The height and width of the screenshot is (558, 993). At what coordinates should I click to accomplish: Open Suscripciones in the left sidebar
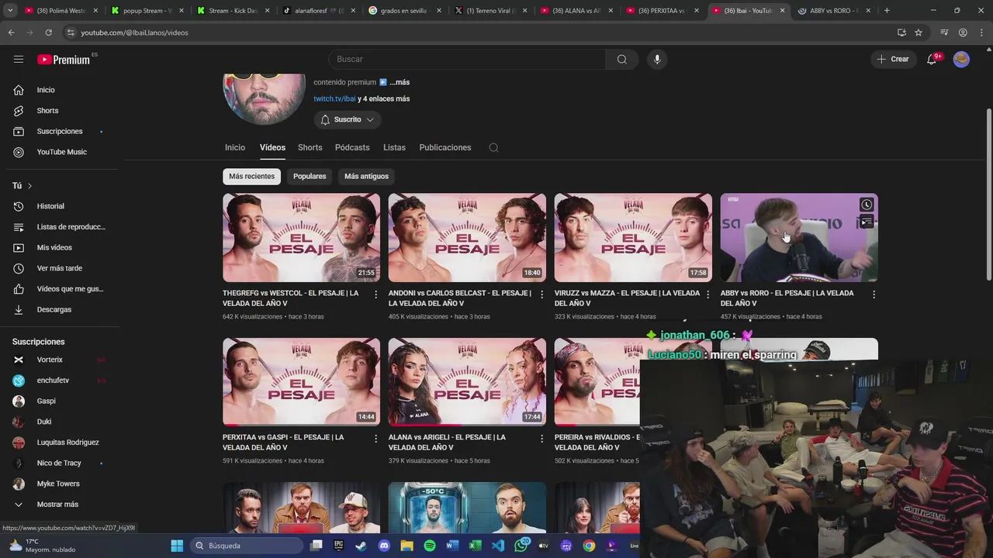coord(59,131)
